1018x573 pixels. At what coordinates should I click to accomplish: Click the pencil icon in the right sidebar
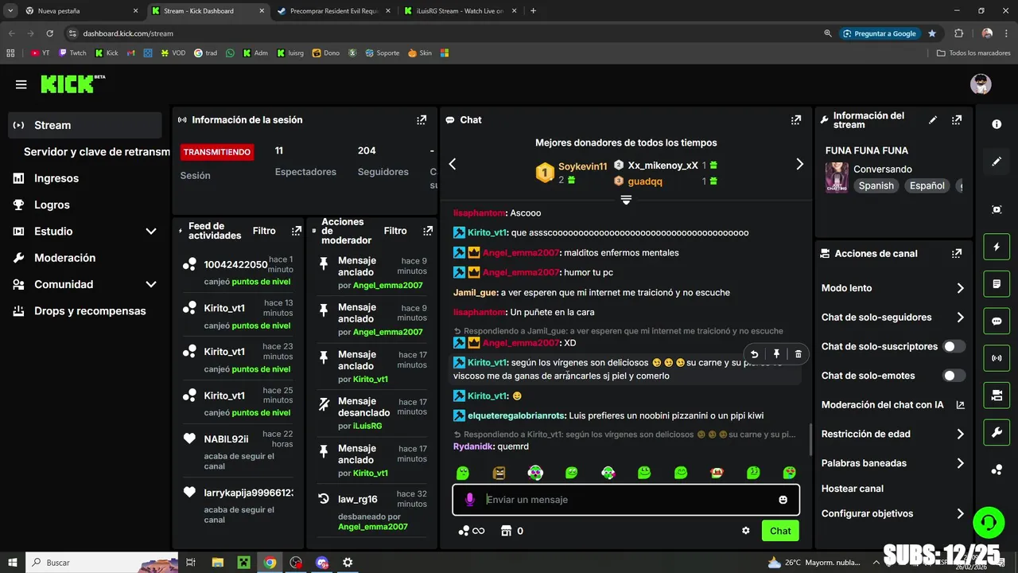coord(997,162)
